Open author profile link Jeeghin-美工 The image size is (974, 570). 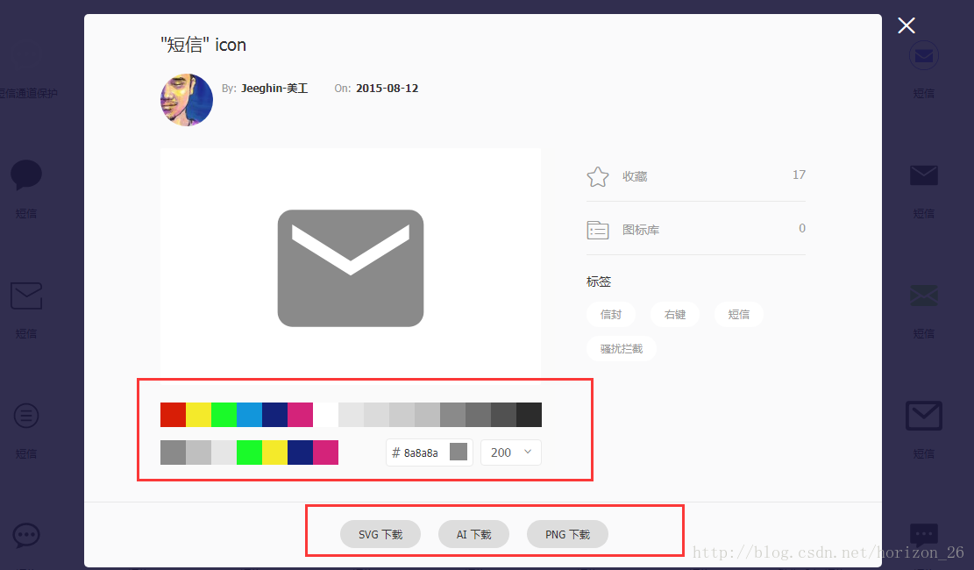coord(274,89)
